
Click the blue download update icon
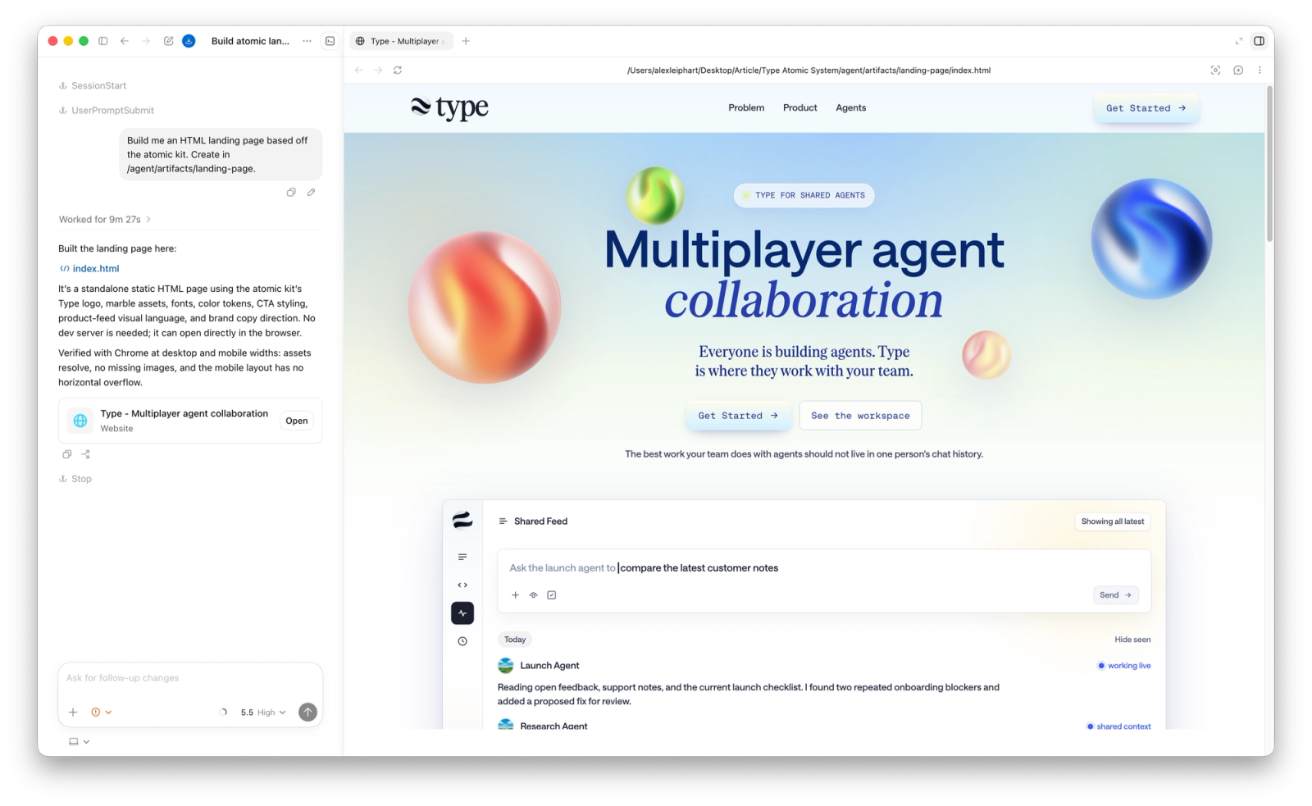(189, 41)
